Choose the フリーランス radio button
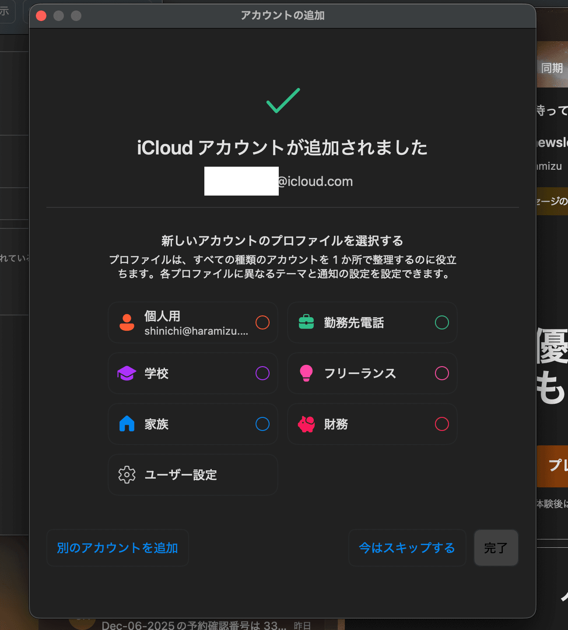The height and width of the screenshot is (630, 568). (x=442, y=373)
